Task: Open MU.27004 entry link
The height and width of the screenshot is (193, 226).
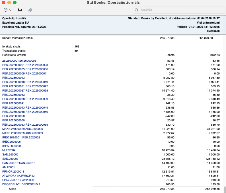Action: (9, 150)
